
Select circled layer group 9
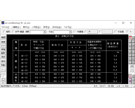[133, 80]
